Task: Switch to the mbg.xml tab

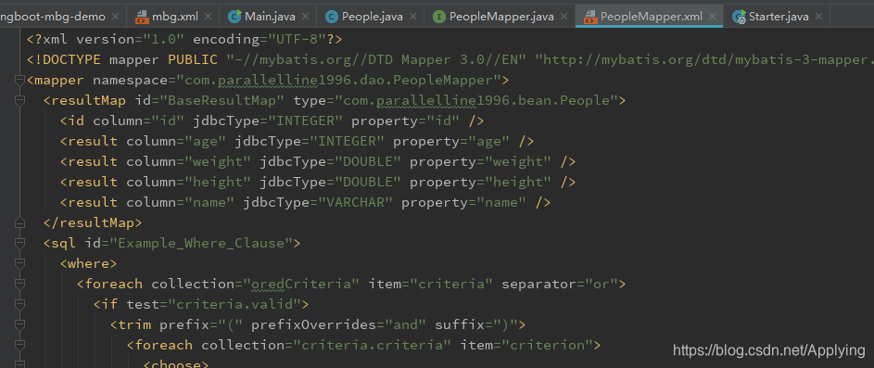Action: tap(172, 16)
